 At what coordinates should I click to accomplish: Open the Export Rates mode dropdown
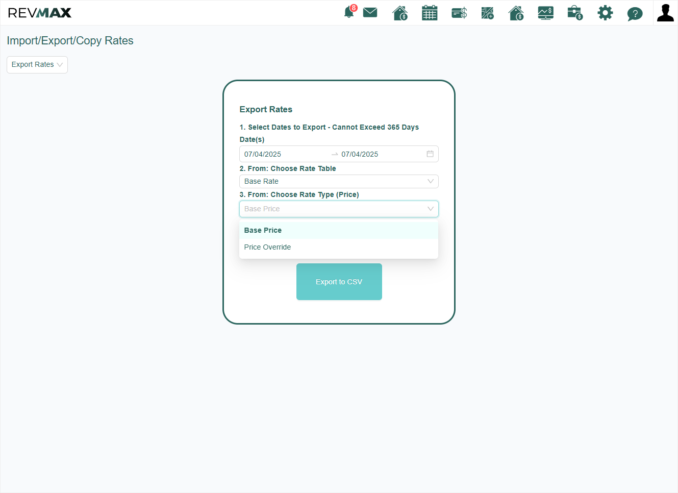pyautogui.click(x=37, y=65)
